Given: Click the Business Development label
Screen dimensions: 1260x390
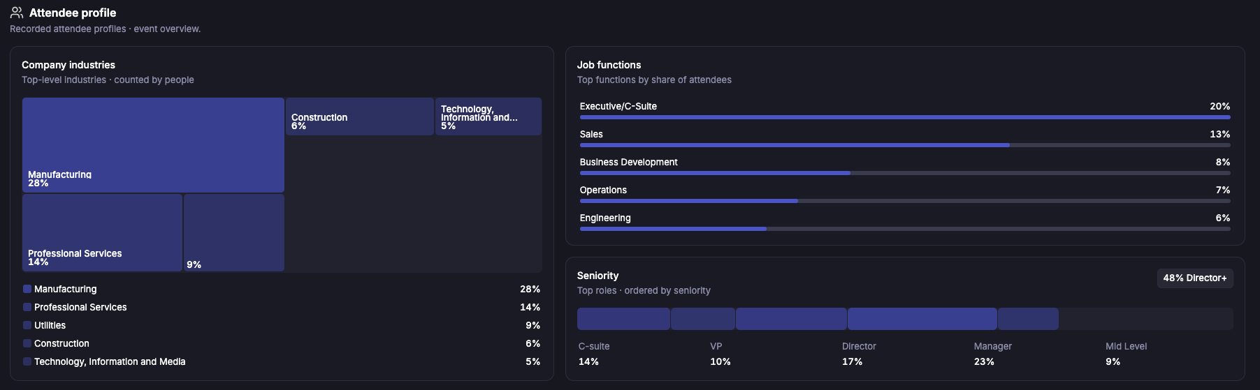Looking at the screenshot, I should point(628,162).
